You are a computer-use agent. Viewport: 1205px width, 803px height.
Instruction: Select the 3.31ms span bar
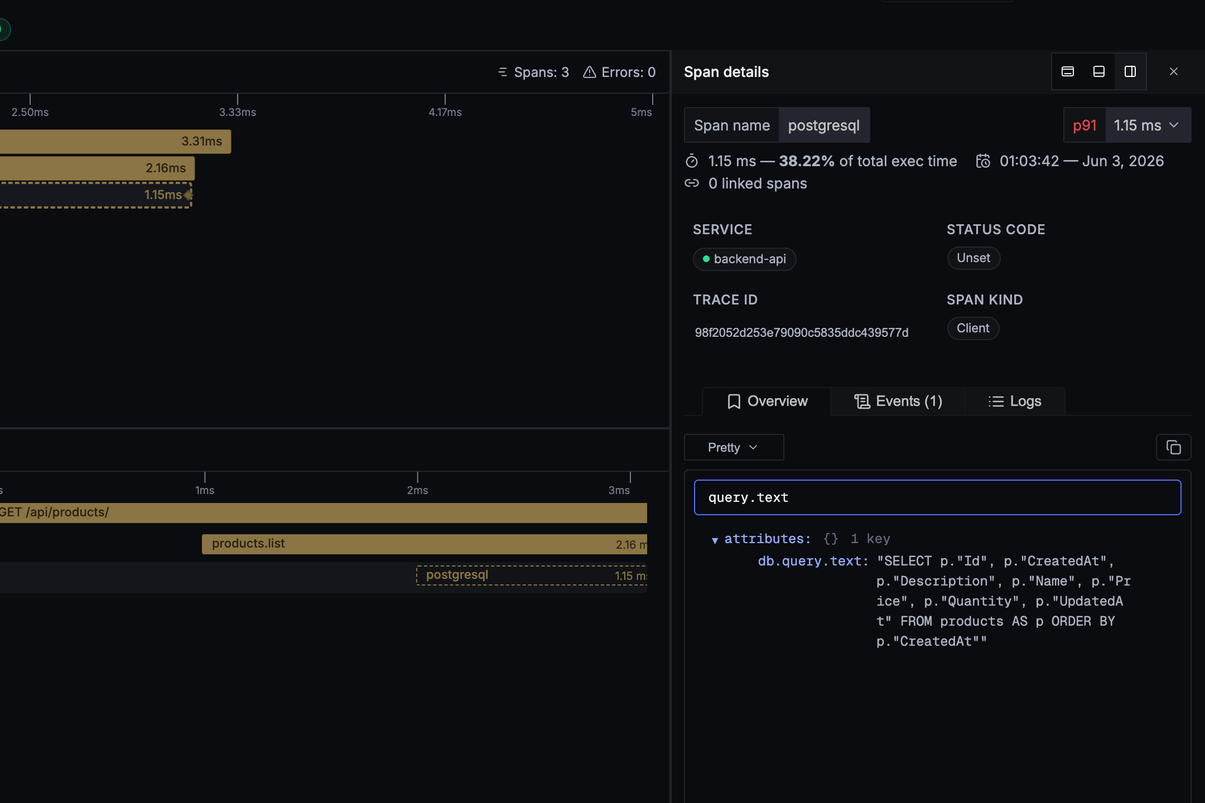click(115, 142)
